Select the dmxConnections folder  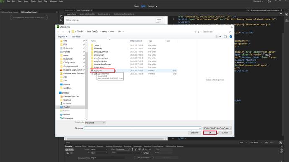[x=101, y=58]
